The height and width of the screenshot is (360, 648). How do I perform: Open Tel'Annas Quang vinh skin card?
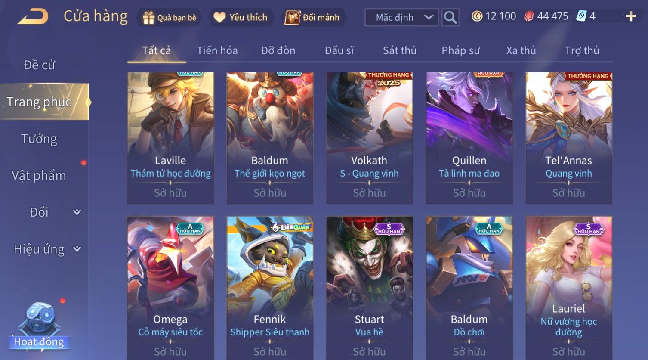[x=569, y=138]
